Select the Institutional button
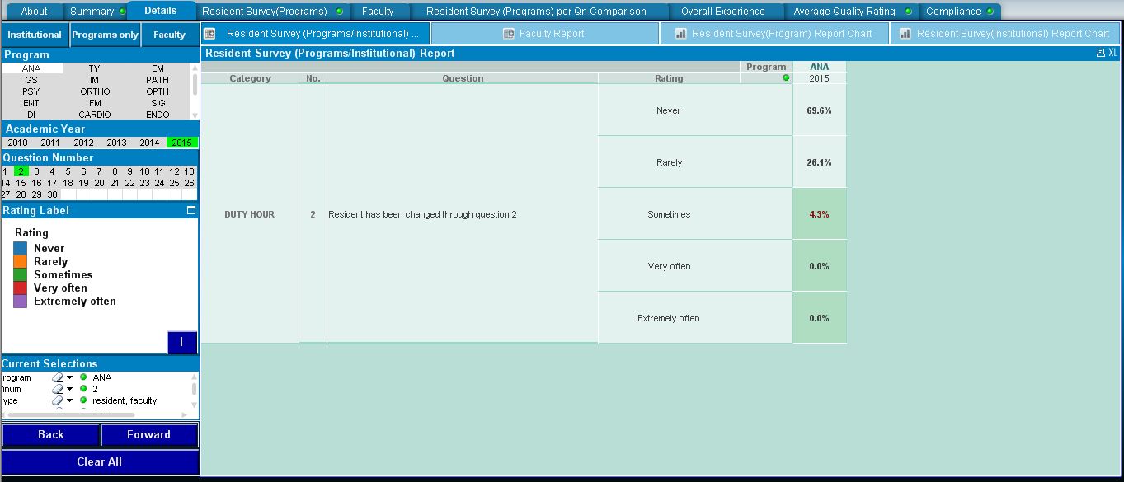 click(x=35, y=35)
